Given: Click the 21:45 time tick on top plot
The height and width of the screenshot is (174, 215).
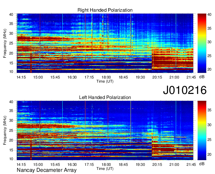Looking at the screenshot, I should (191, 77).
